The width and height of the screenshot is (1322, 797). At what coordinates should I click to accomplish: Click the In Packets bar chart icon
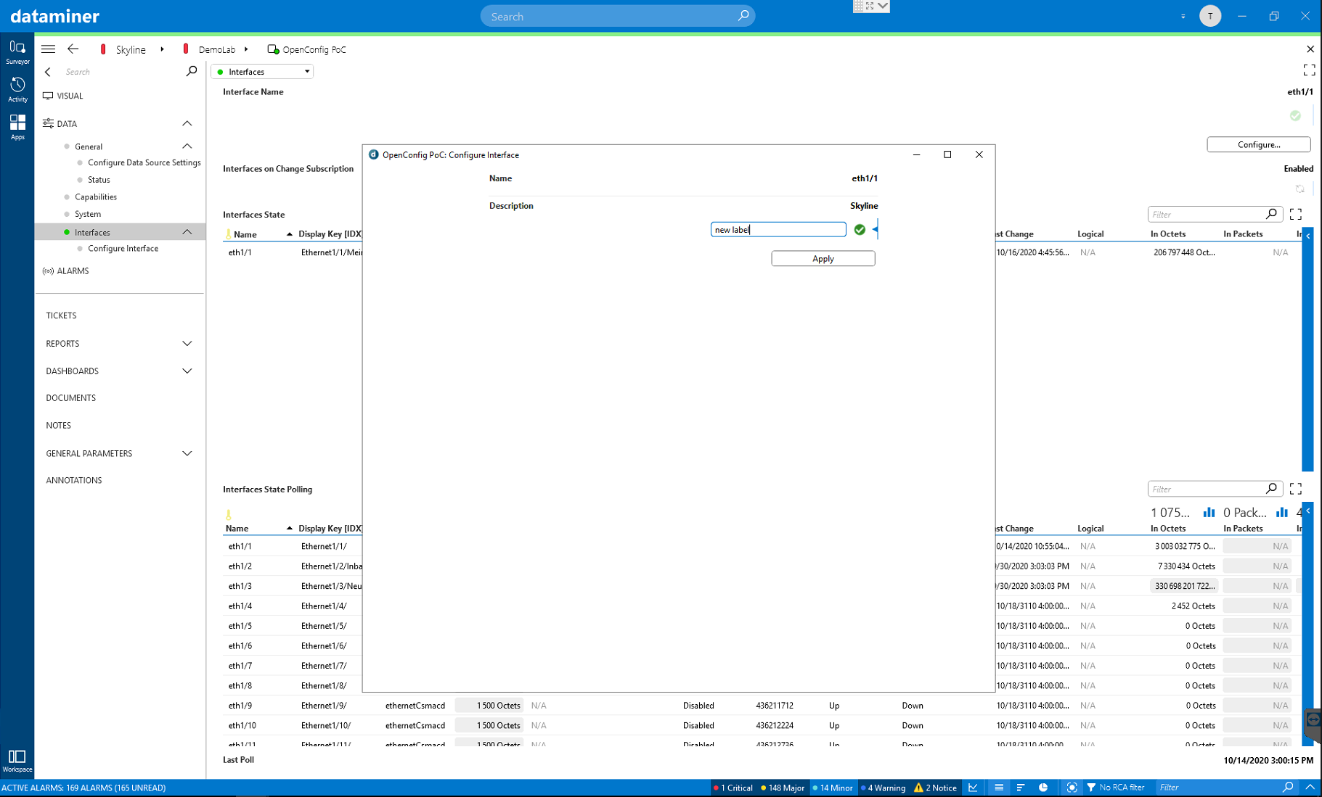(1282, 513)
